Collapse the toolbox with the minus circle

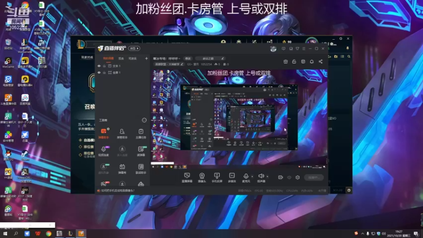[x=144, y=120]
